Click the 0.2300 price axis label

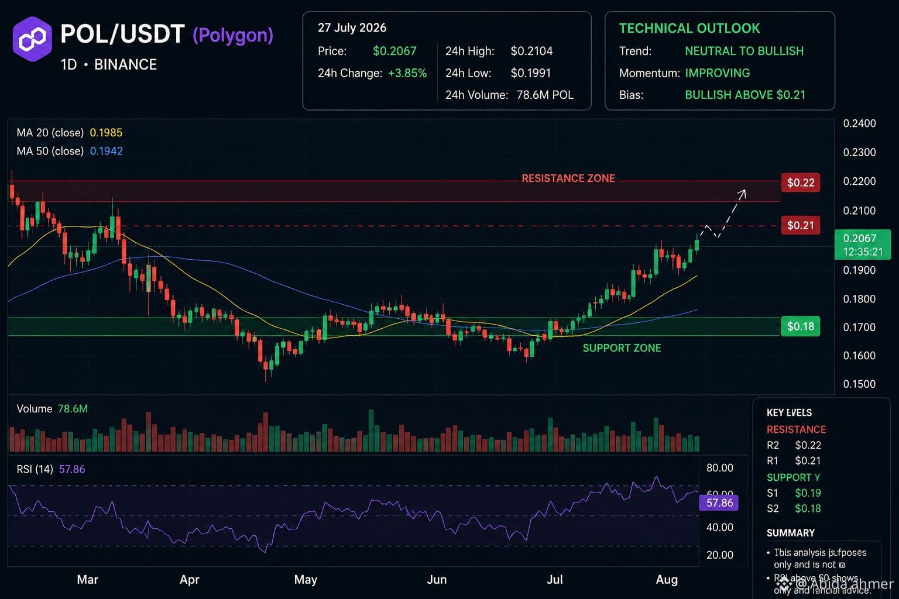(859, 152)
